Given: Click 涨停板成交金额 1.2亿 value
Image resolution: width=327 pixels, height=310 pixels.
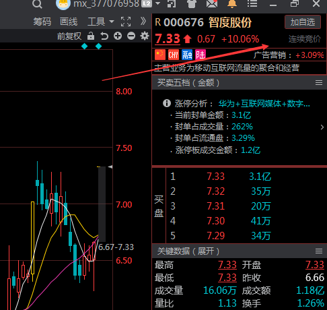Looking at the screenshot, I should click(x=250, y=150).
